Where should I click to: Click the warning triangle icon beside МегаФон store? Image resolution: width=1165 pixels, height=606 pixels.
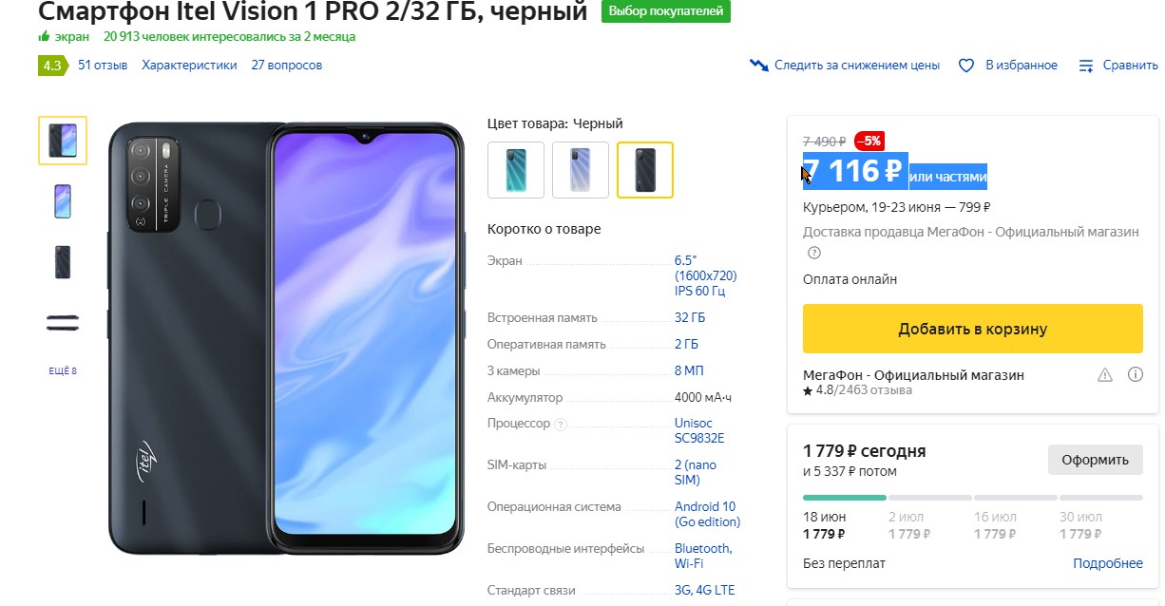pos(1104,375)
